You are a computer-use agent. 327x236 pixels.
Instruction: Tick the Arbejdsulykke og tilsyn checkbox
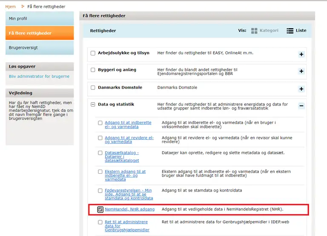tap(93, 53)
